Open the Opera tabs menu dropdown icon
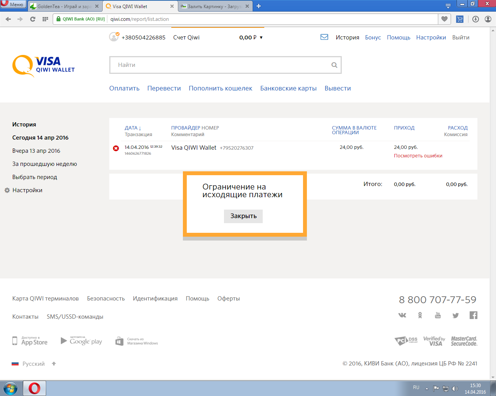496x396 pixels. pyautogui.click(x=448, y=6)
